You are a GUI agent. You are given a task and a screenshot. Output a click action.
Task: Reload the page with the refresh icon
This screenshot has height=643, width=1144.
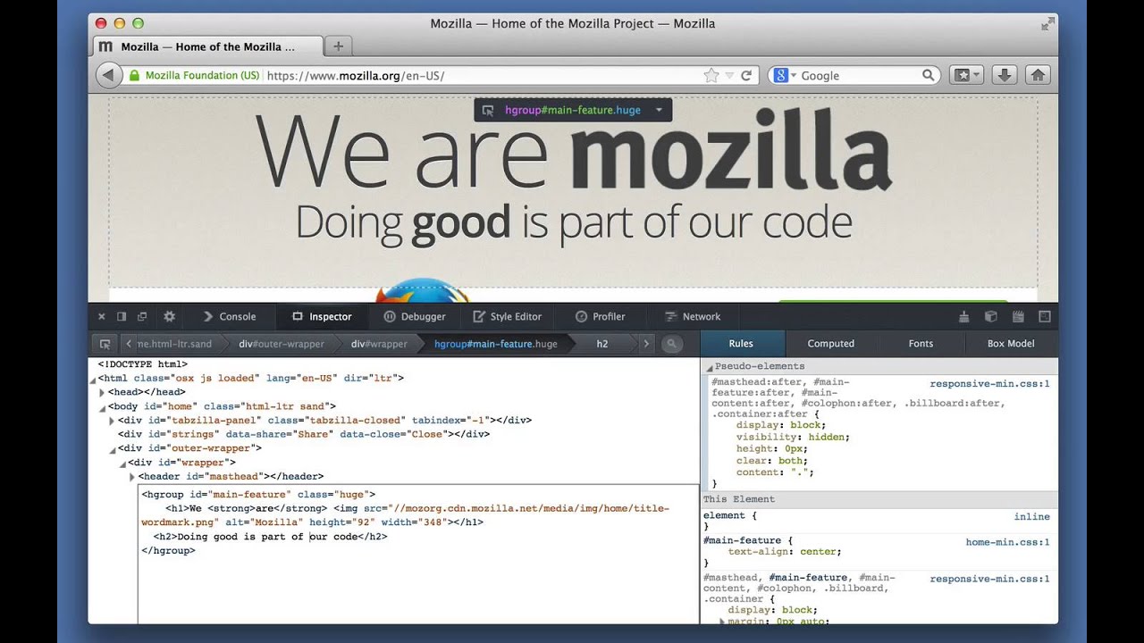pyautogui.click(x=746, y=76)
